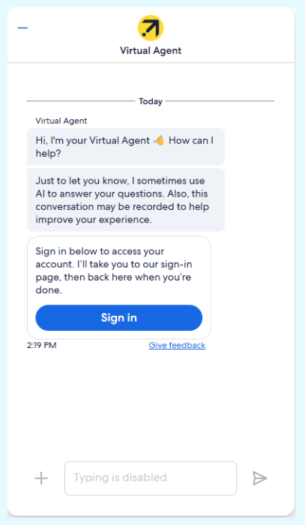This screenshot has height=525, width=305.
Task: Click the 2:19 PM timestamp
Action: tap(41, 345)
